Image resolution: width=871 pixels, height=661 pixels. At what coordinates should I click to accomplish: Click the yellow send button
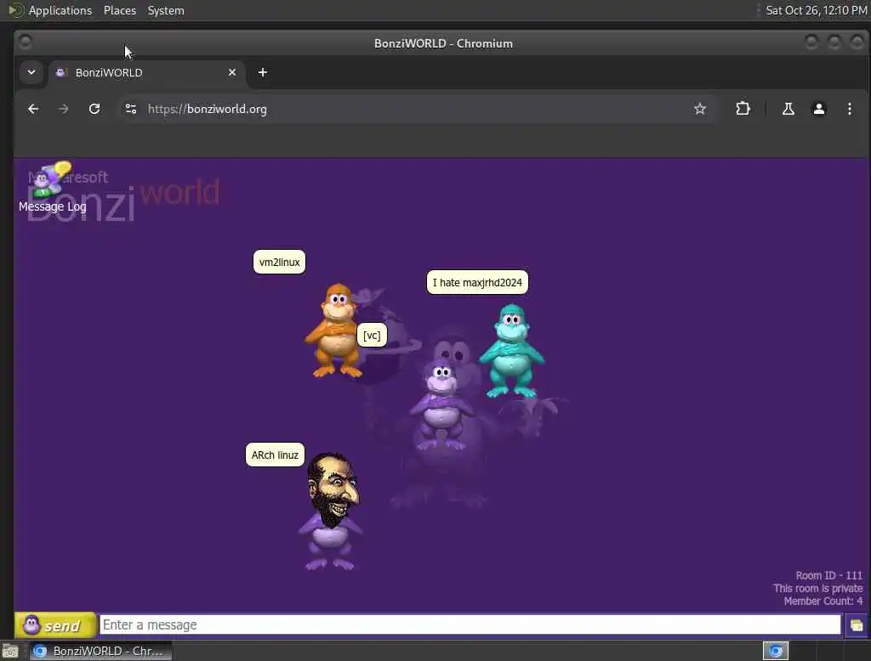pyautogui.click(x=55, y=625)
